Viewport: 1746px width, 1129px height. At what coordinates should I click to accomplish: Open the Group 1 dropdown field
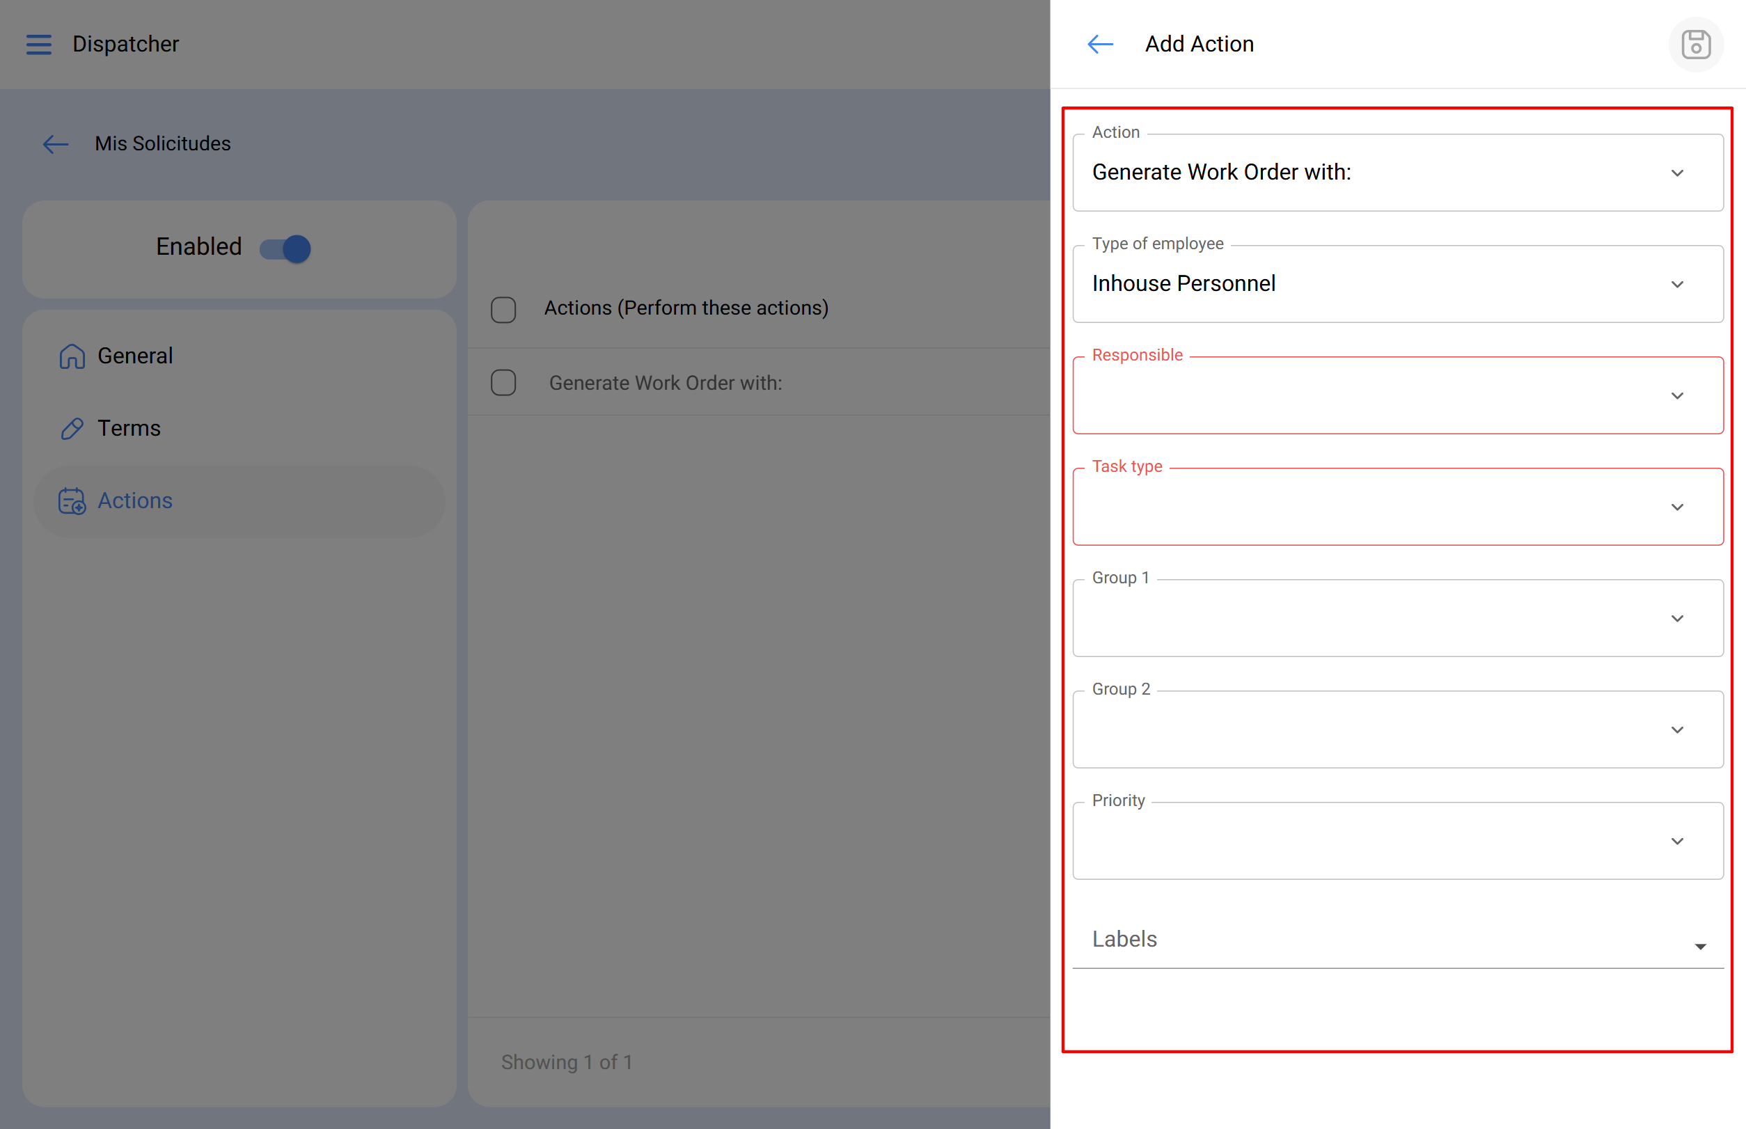tap(1397, 619)
